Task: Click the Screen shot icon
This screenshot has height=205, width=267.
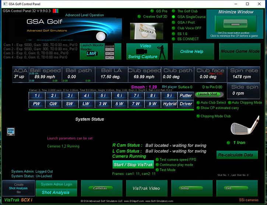Action: pyautogui.click(x=11, y=132)
